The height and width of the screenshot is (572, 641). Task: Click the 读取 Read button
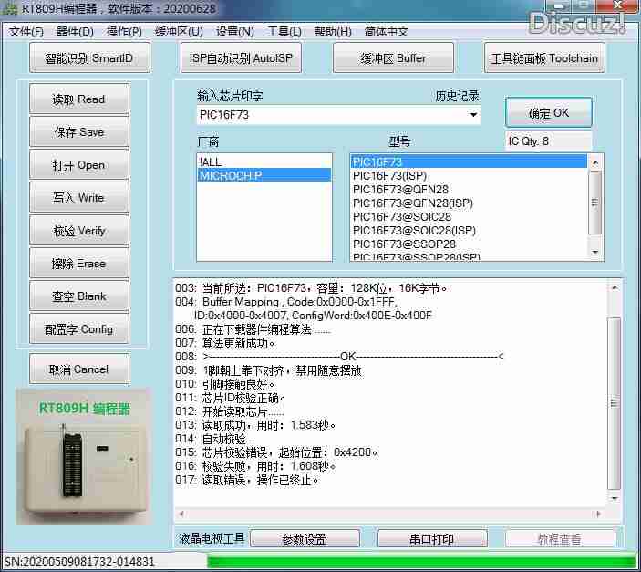click(79, 99)
